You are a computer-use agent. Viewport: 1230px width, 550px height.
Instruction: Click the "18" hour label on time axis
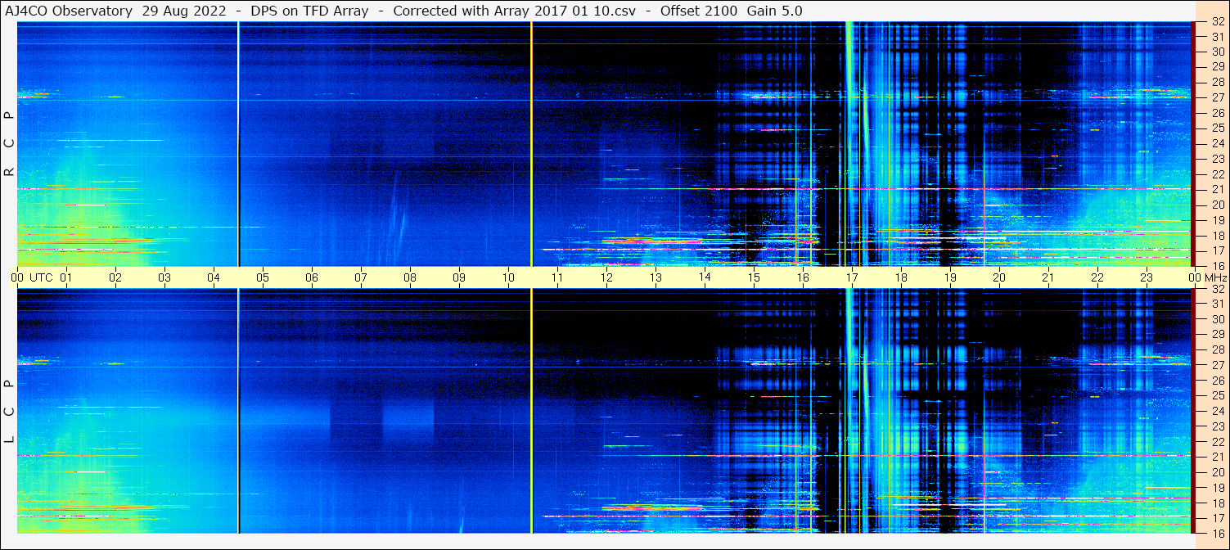901,277
